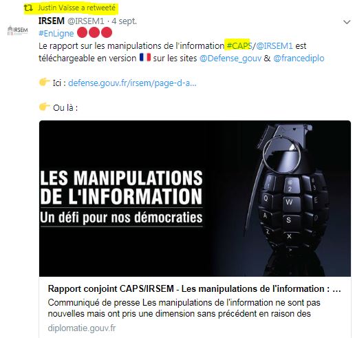This screenshot has width=355, height=338.
Task: Click the pointing hand beside Ici
Action: click(45, 82)
